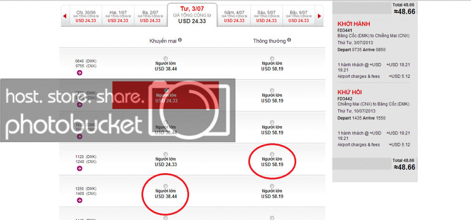
Task: Click USD 58.19 price on 1120 flight
Action: pyautogui.click(x=272, y=164)
